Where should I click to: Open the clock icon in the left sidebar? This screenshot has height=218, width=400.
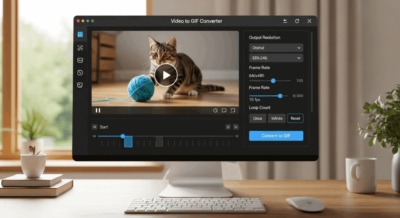80,73
